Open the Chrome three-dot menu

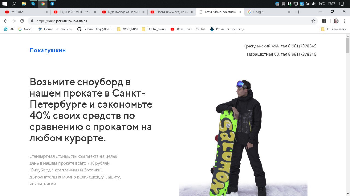pos(344,21)
